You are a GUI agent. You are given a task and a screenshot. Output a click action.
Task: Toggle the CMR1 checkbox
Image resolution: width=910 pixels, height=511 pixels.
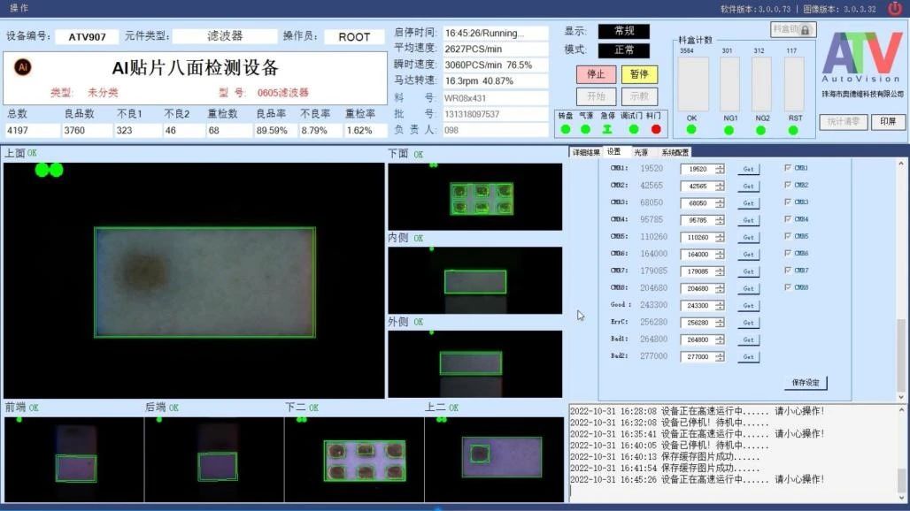click(786, 168)
